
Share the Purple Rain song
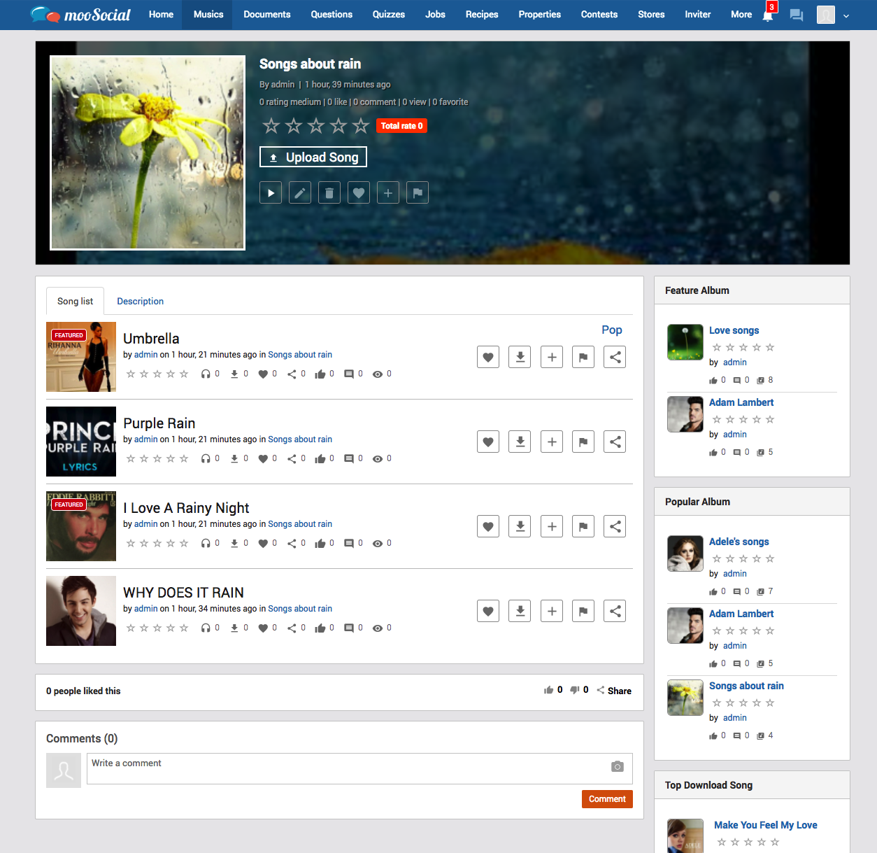(x=615, y=442)
